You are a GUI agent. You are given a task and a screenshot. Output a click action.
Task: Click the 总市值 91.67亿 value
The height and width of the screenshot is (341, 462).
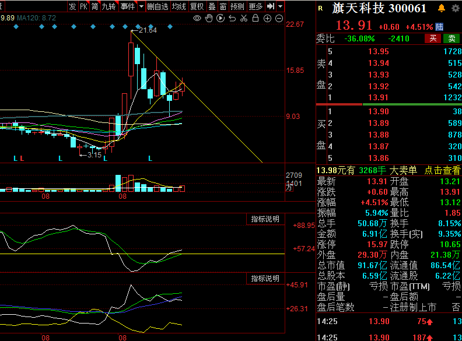372,265
